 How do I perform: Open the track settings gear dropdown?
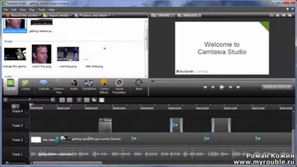point(15,107)
